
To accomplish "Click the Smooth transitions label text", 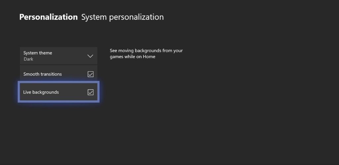I will point(42,74).
